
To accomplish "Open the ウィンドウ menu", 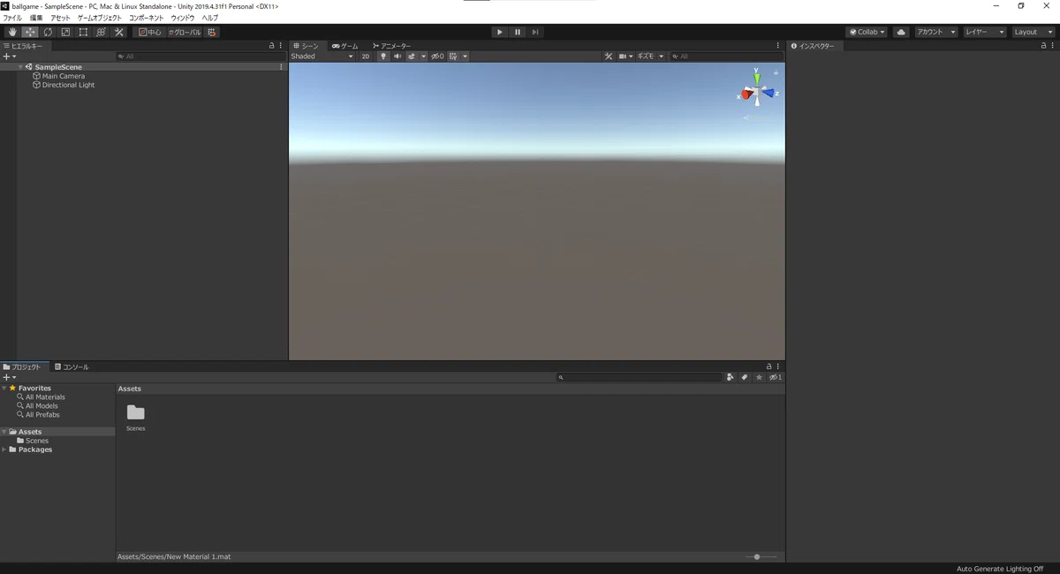I will tap(183, 18).
